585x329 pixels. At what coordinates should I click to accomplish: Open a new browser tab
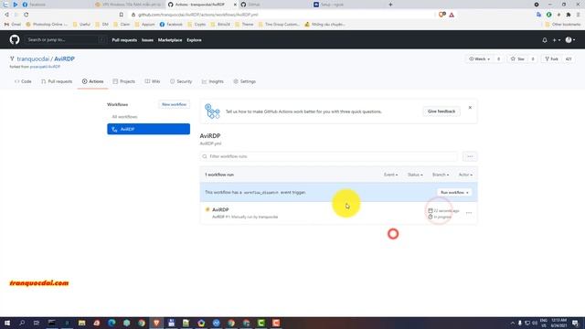(x=390, y=5)
